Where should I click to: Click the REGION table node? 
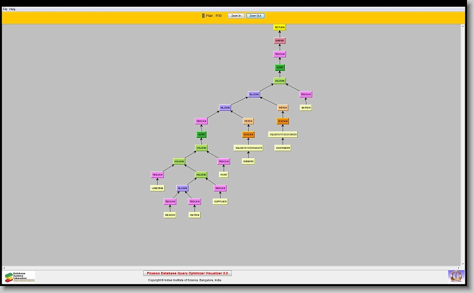click(x=170, y=215)
